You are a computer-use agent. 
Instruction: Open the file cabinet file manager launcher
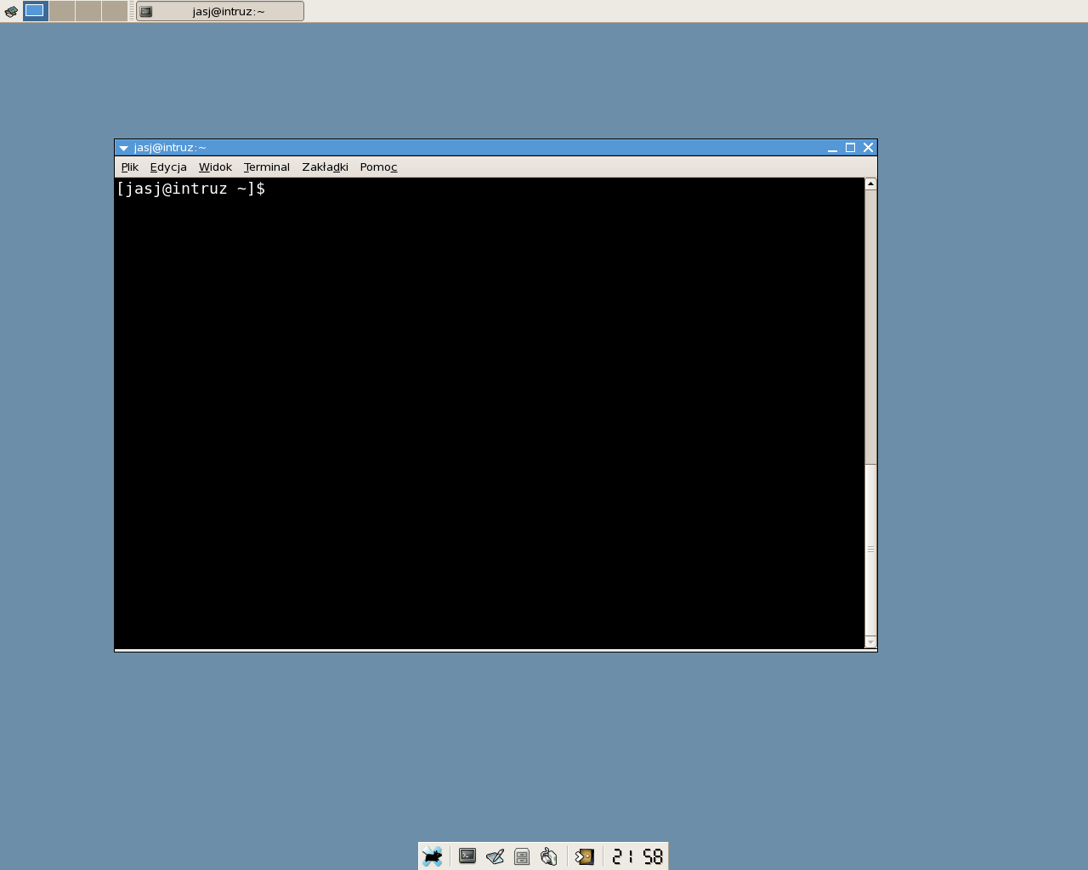tap(522, 856)
